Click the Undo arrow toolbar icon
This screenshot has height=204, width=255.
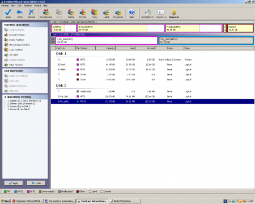(20, 14)
